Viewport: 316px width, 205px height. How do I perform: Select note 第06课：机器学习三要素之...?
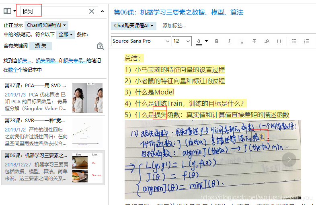pos(53,168)
